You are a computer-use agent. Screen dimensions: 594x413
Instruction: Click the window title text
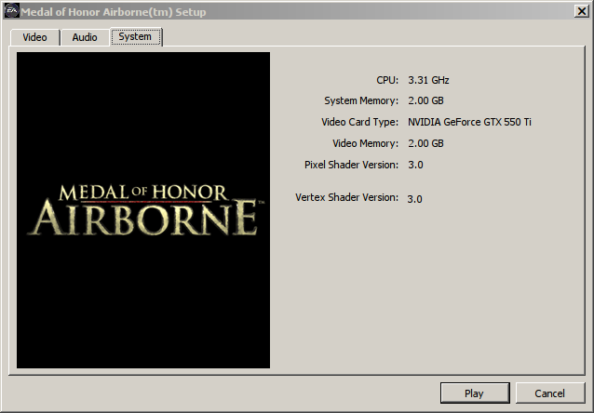(x=114, y=12)
